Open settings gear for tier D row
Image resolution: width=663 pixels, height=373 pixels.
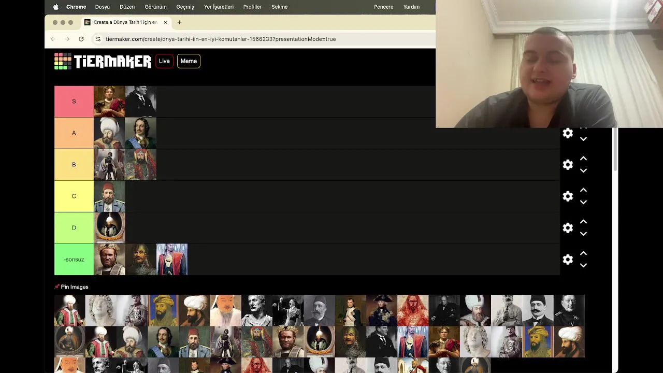pos(568,228)
